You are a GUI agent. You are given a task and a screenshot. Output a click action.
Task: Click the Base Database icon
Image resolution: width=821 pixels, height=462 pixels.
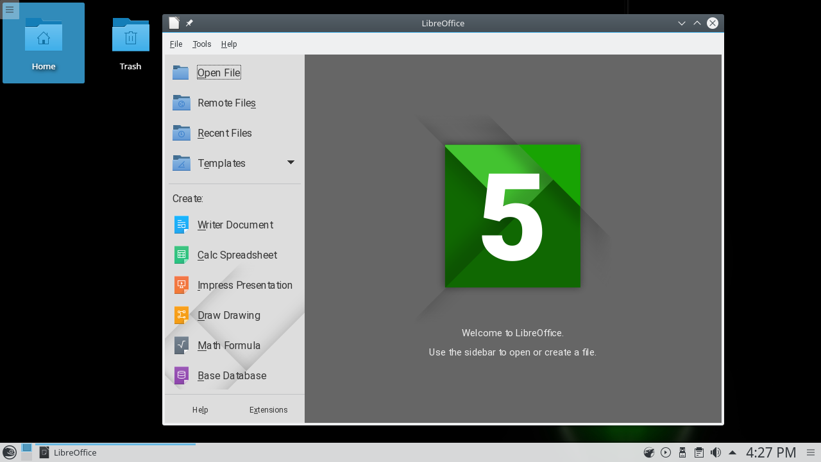[x=182, y=375]
